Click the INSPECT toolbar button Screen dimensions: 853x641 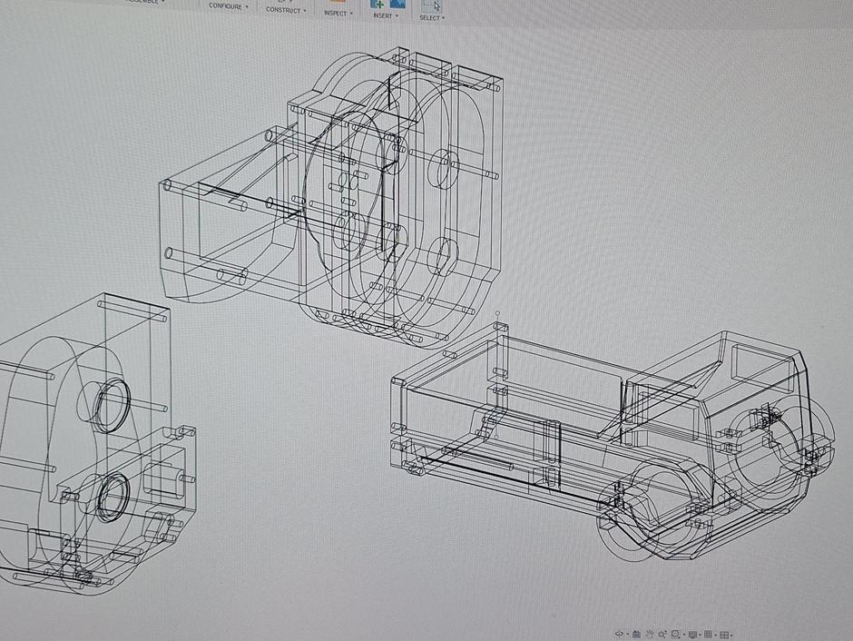(x=336, y=12)
